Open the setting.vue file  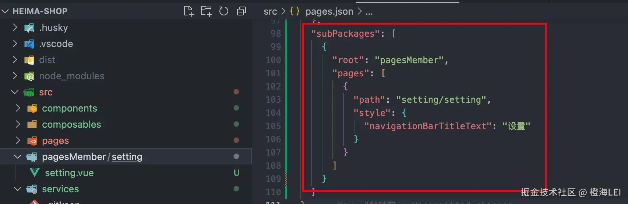(69, 173)
